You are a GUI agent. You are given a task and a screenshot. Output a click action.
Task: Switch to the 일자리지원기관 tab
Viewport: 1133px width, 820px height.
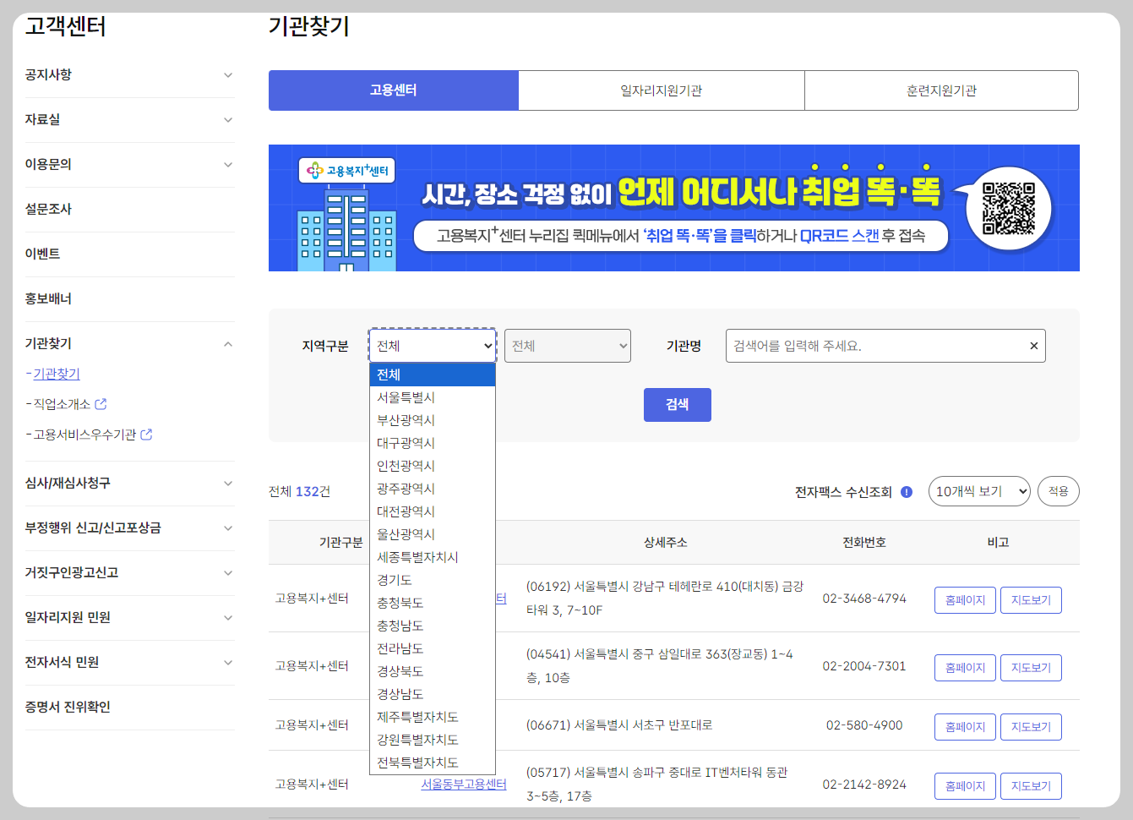[662, 90]
